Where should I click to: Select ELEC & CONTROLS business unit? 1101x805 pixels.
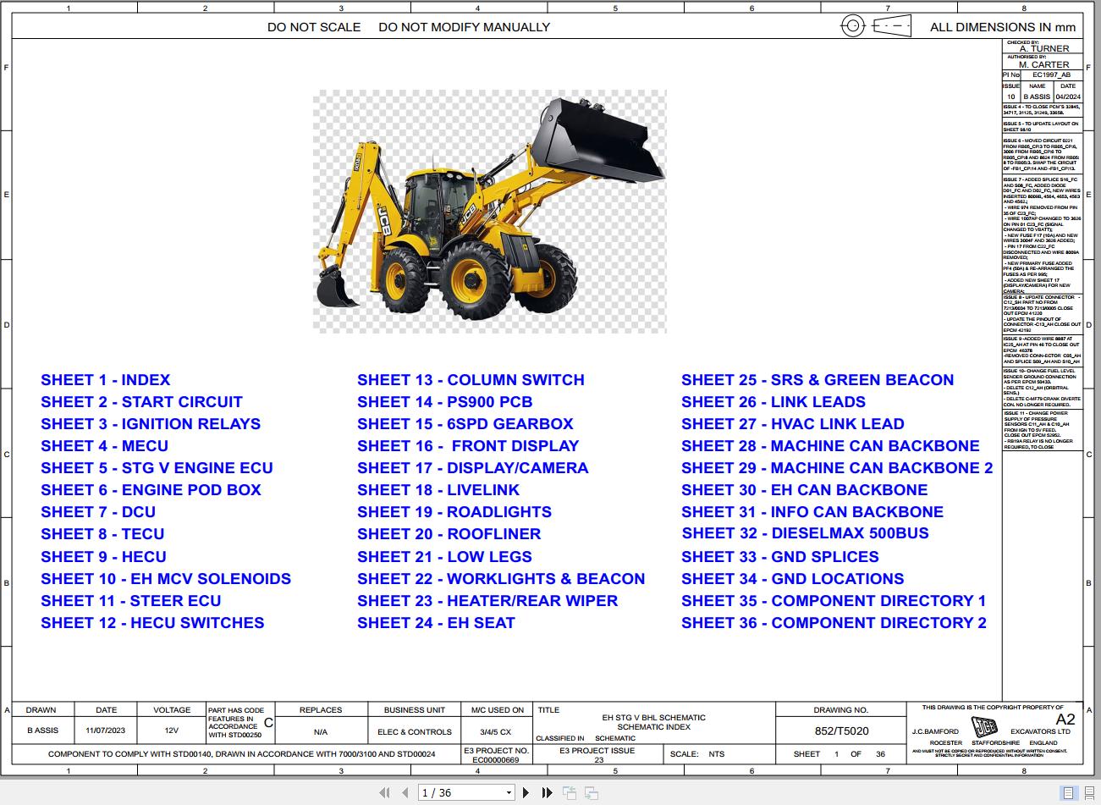(415, 731)
